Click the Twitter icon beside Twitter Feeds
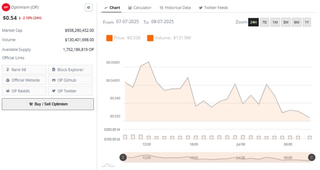The width and height of the screenshot is (320, 170). (201, 8)
